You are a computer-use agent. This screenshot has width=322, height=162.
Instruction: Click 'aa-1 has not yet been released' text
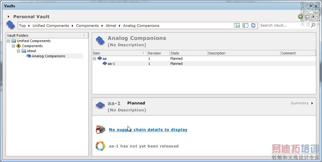[x=144, y=146]
